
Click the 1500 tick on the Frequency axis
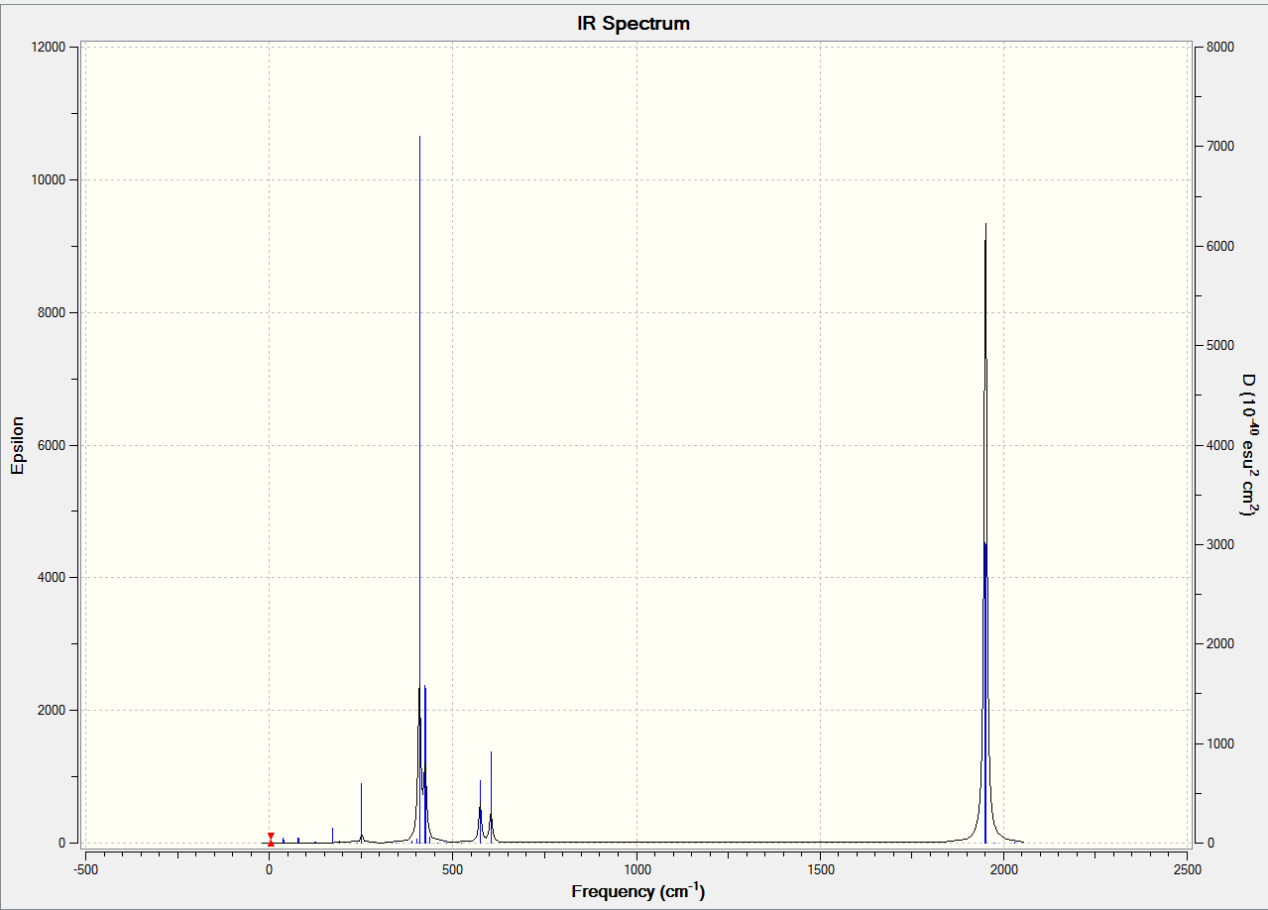pos(820,869)
